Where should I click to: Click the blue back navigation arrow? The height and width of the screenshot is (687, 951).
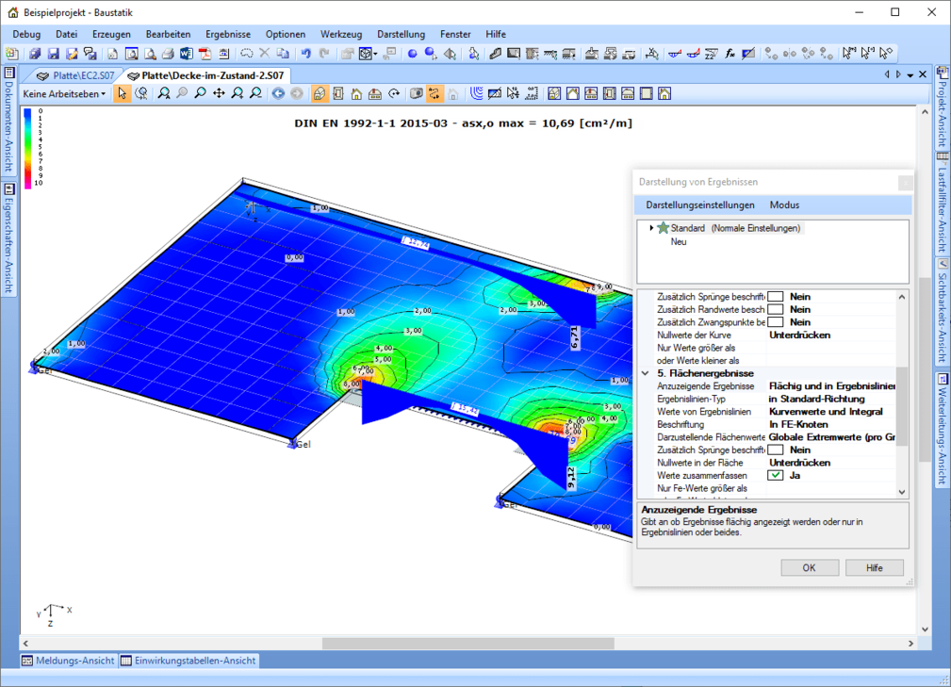[278, 93]
